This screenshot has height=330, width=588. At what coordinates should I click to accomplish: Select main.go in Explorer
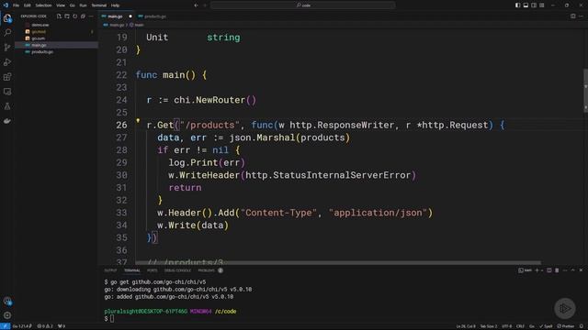click(56, 45)
